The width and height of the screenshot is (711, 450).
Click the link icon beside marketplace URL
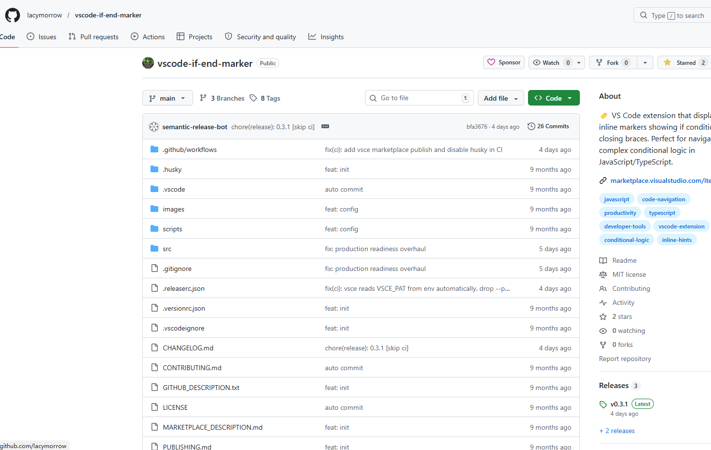[603, 180]
